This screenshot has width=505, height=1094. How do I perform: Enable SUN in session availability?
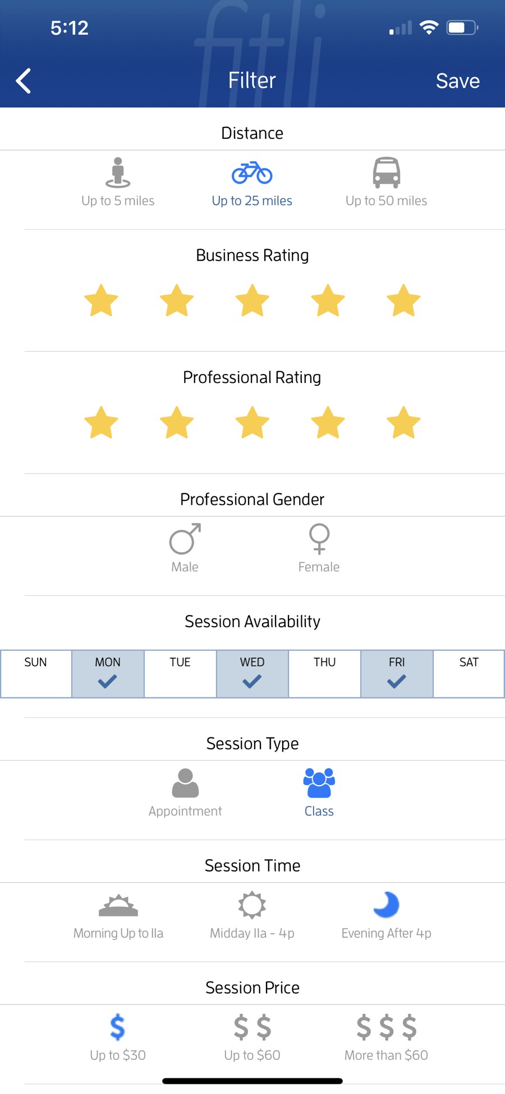click(36, 673)
